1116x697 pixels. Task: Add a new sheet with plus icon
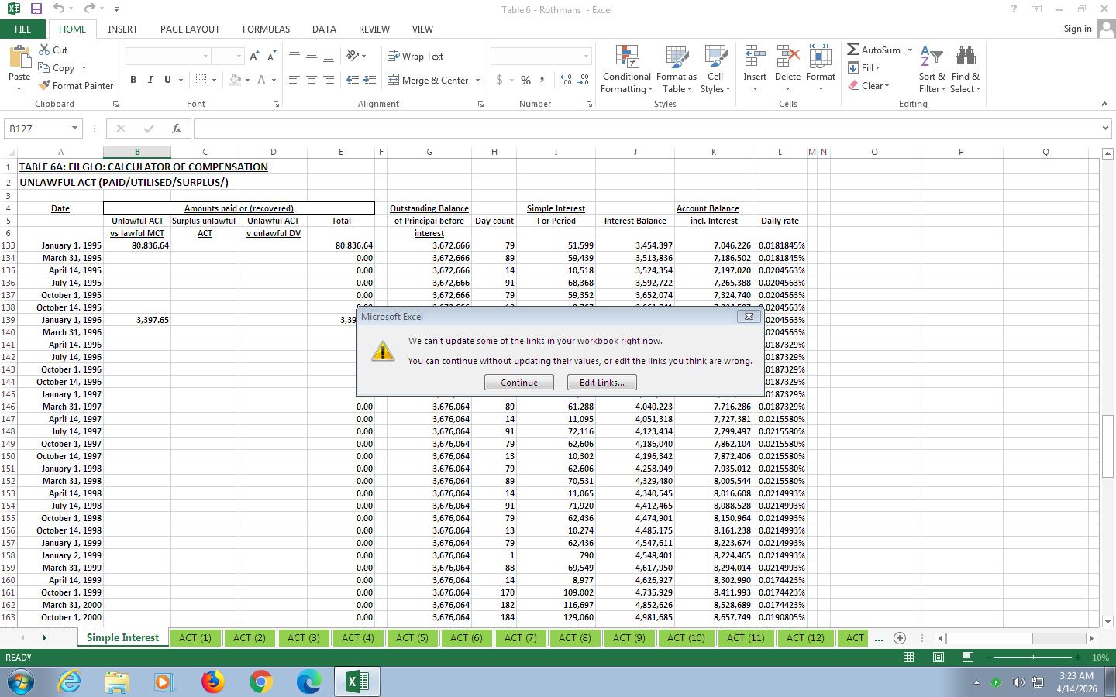pyautogui.click(x=899, y=638)
